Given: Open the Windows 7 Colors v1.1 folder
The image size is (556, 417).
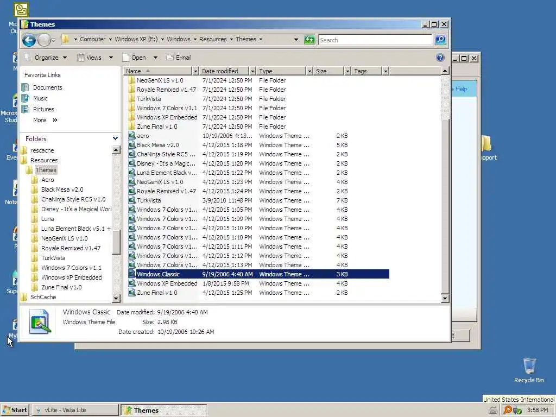Looking at the screenshot, I should coord(167,108).
